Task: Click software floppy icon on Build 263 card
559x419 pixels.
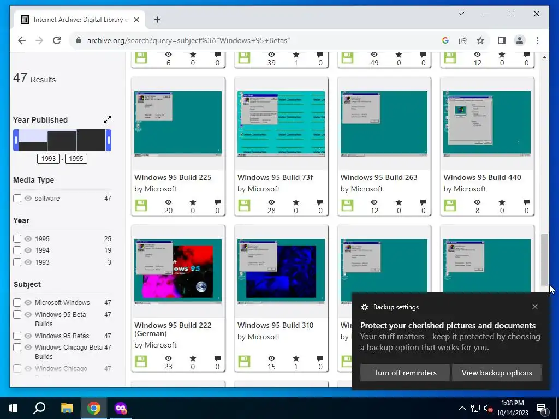Action: [347, 206]
